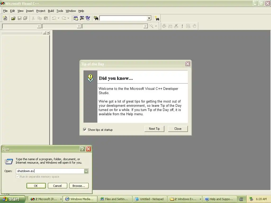The width and height of the screenshot is (271, 203).
Task: Click the Next Tip button
Action: pos(154,129)
